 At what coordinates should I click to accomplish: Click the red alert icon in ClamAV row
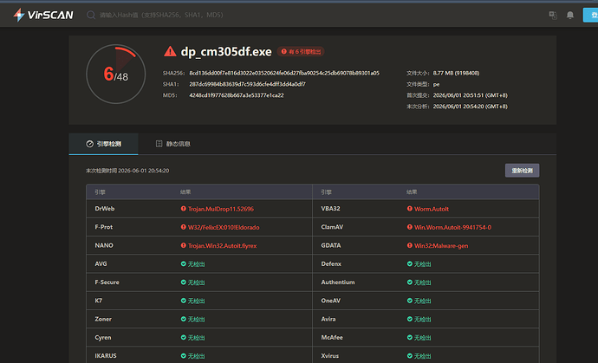(x=410, y=227)
